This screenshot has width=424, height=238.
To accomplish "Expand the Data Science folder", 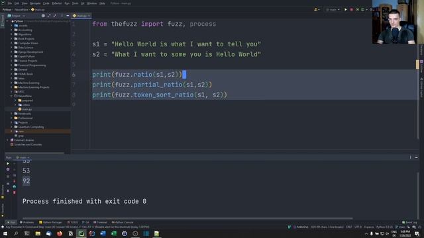I will click(x=11, y=48).
